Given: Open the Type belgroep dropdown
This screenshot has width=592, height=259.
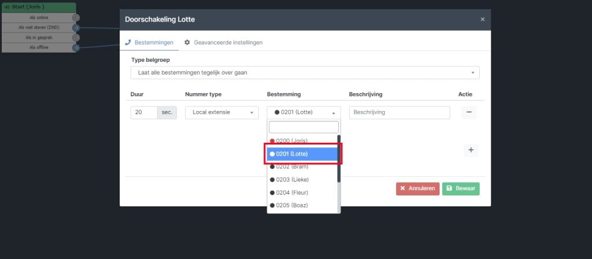Looking at the screenshot, I should (x=305, y=72).
